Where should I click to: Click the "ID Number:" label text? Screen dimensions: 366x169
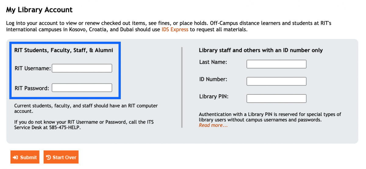coord(213,79)
